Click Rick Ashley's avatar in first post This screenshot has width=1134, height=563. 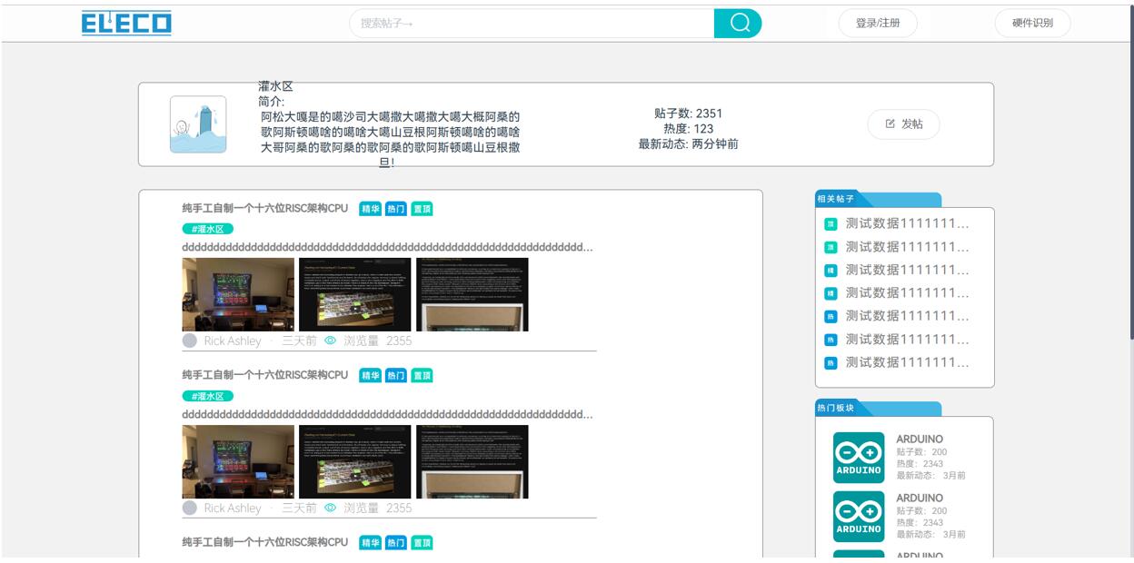pos(190,341)
